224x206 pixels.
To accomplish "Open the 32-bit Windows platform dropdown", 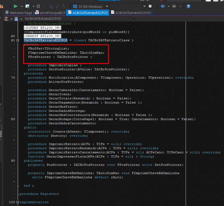I will click(x=107, y=6).
